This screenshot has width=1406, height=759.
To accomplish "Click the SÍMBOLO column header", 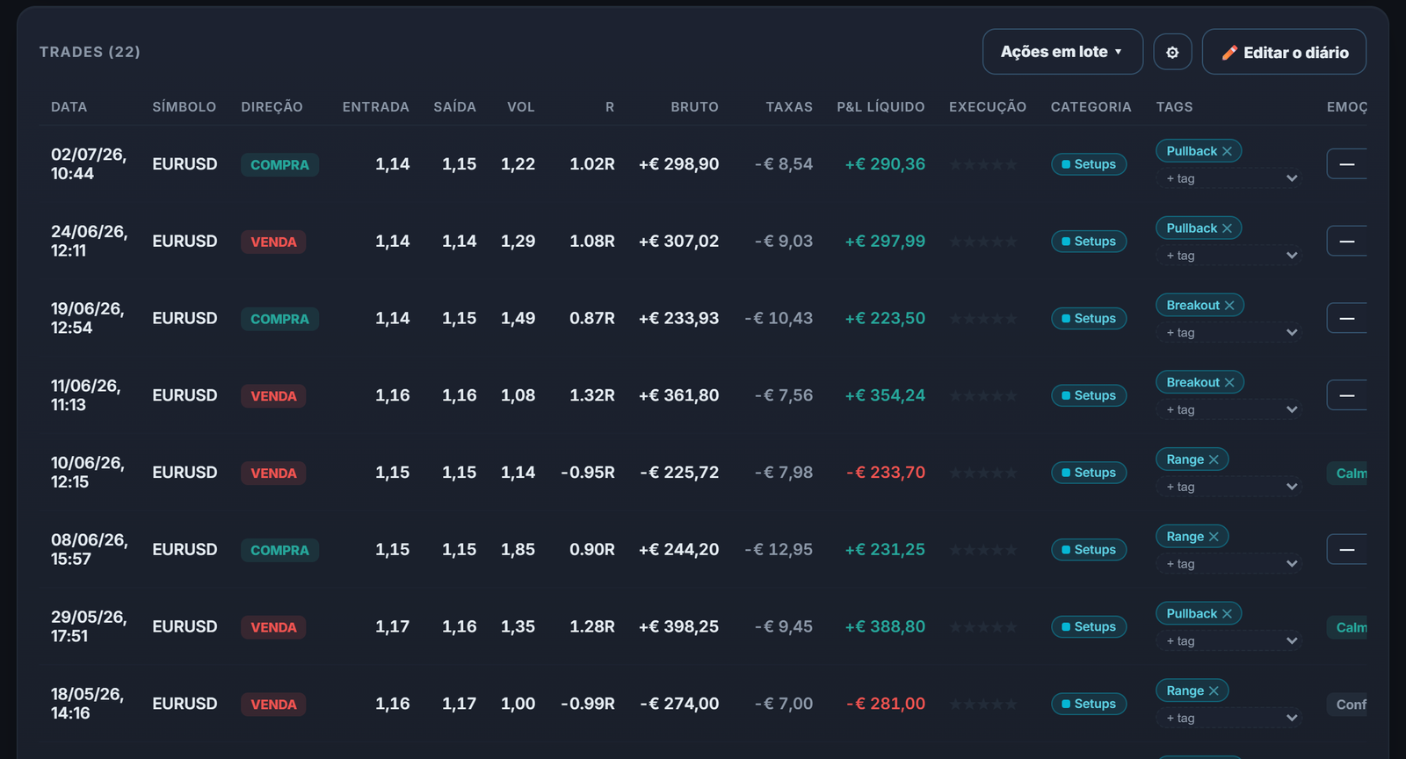I will click(184, 107).
